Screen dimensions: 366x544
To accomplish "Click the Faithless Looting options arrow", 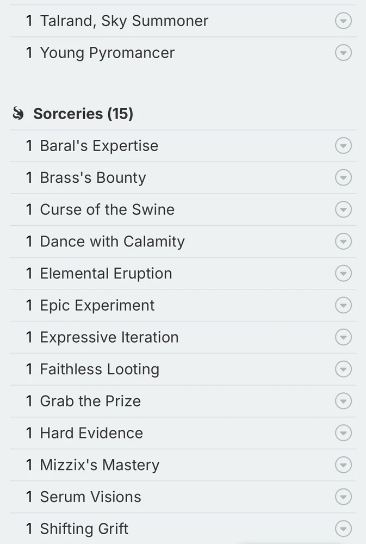I will click(343, 369).
